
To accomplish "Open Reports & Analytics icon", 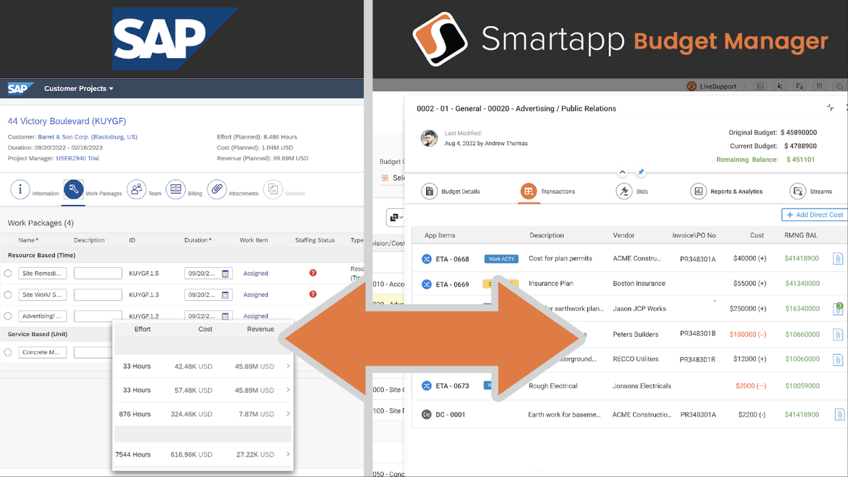I will (699, 191).
